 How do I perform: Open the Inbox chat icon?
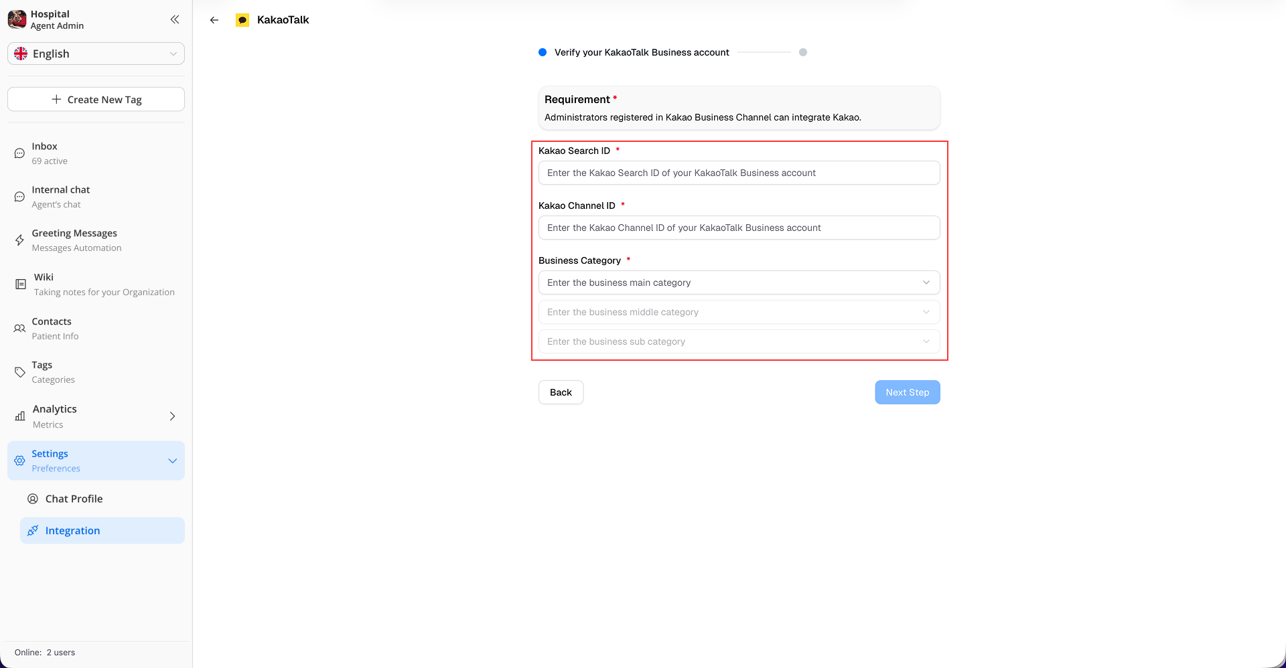pos(19,153)
